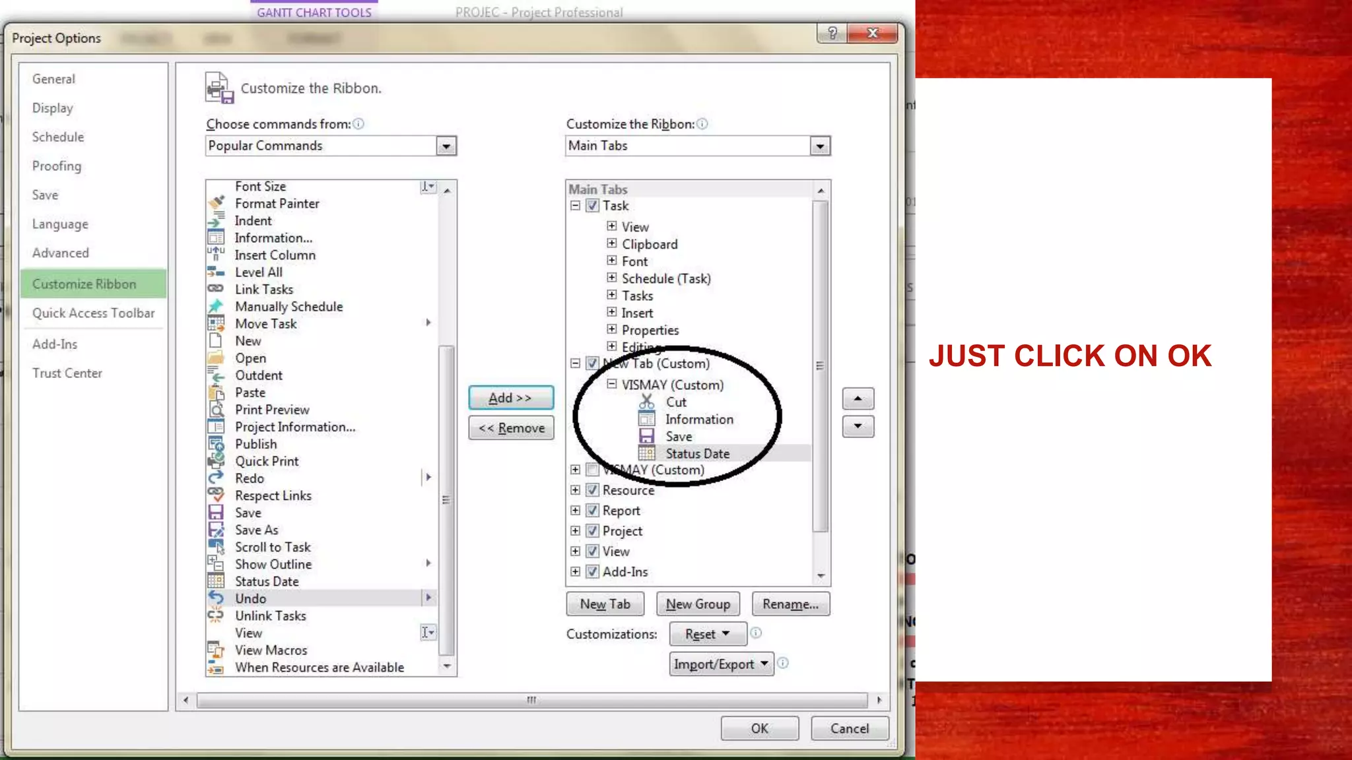Click the Undo arrow icon
Viewport: 1352px width, 760px height.
pyautogui.click(x=216, y=598)
